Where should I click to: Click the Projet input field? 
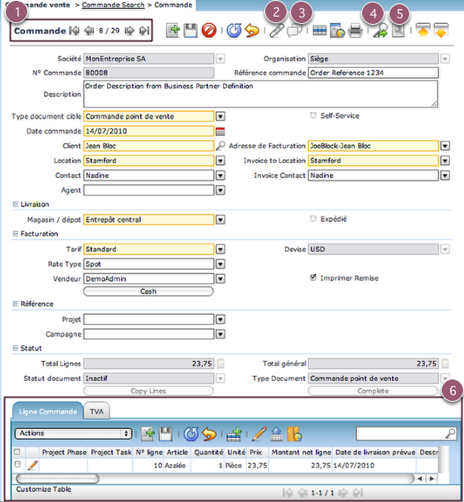click(148, 319)
